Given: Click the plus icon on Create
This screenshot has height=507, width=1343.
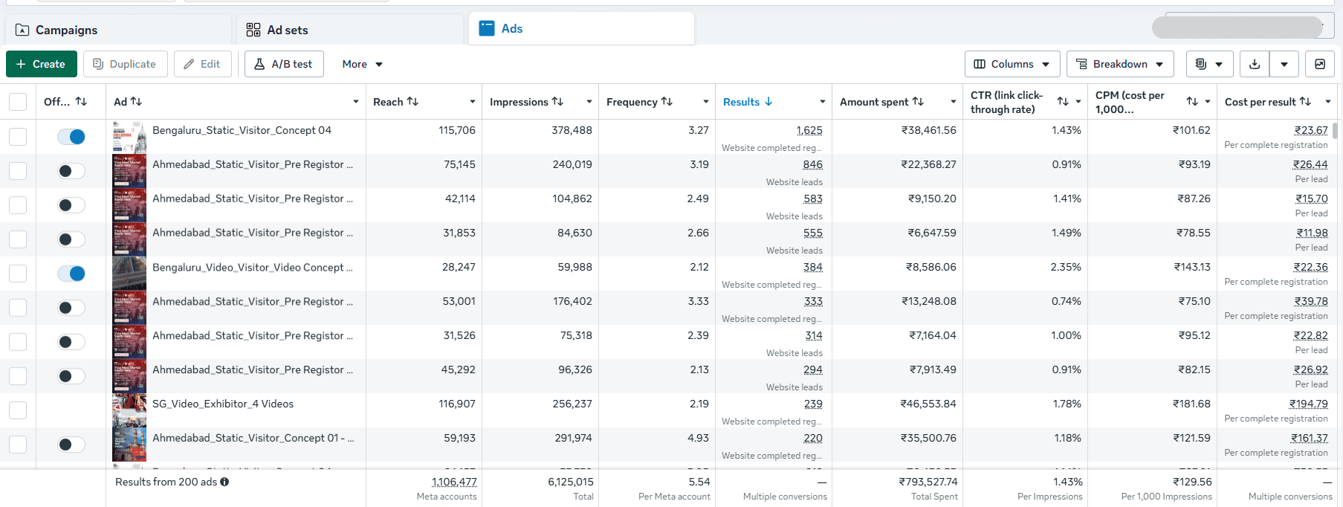Looking at the screenshot, I should click(x=21, y=64).
